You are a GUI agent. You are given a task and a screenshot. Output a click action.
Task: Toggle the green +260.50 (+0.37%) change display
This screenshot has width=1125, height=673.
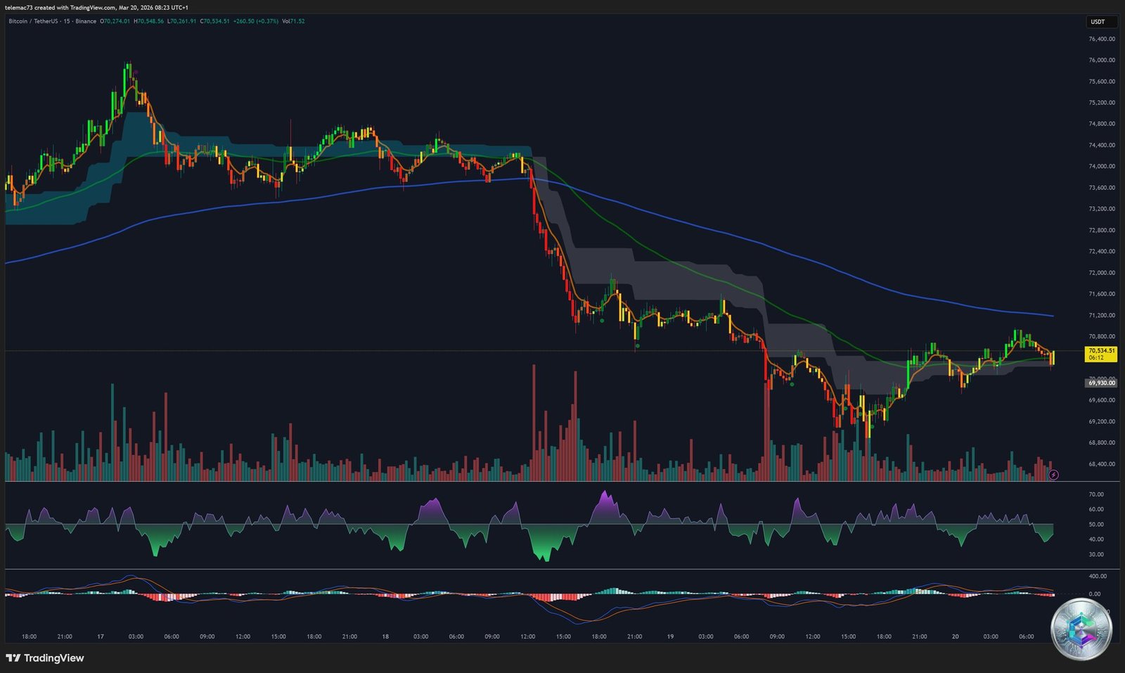255,22
